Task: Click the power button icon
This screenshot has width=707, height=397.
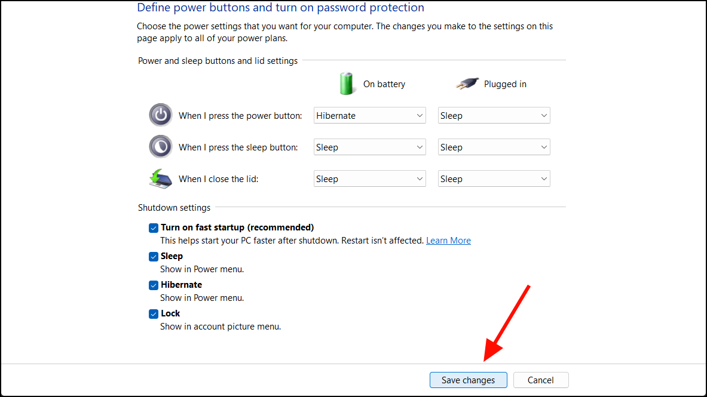Action: (x=160, y=115)
